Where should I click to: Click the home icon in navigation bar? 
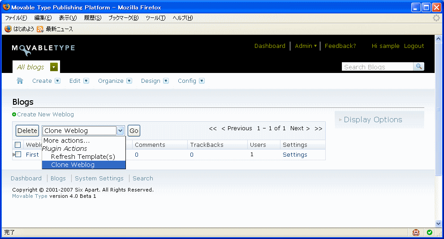(x=20, y=81)
